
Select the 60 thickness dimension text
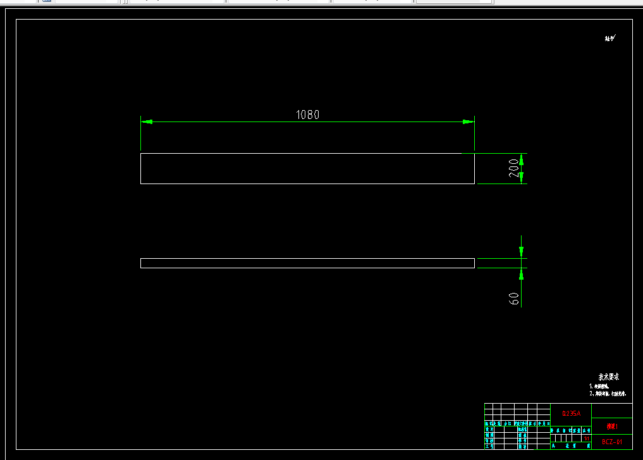(x=513, y=299)
